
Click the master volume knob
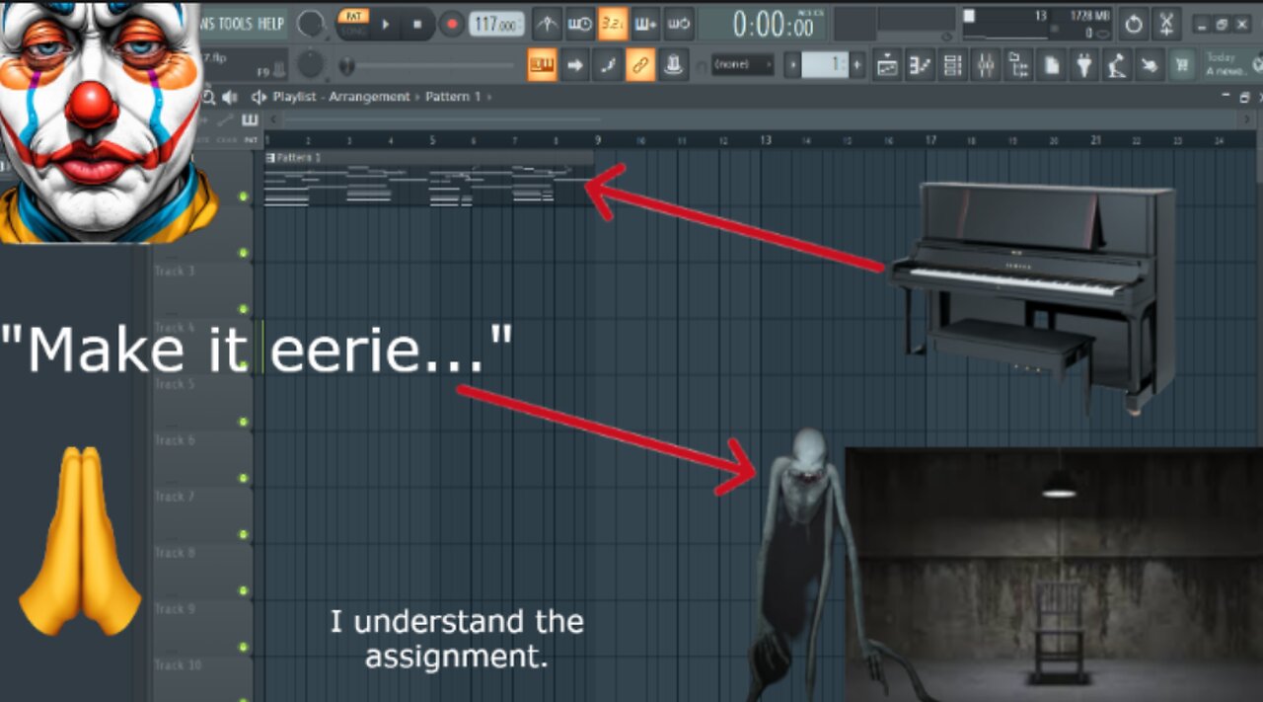coord(311,24)
